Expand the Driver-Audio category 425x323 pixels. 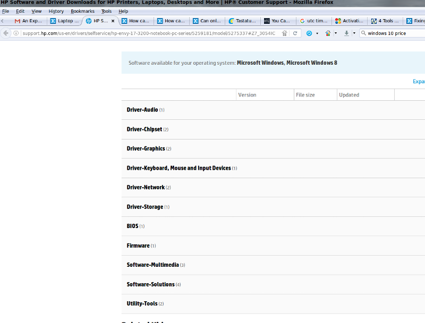[273, 110]
